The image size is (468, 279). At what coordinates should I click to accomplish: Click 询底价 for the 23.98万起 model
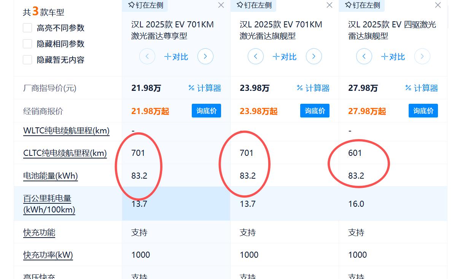coord(315,111)
